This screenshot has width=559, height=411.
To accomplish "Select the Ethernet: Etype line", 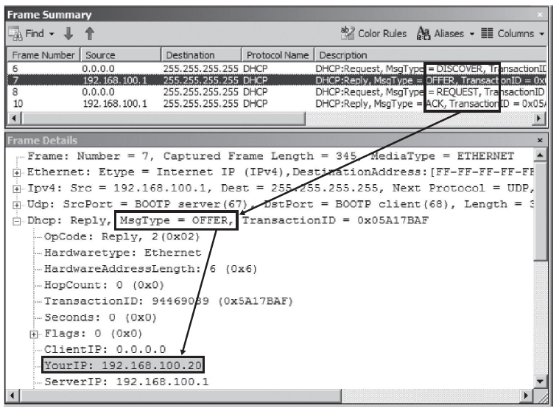I will (x=280, y=172).
